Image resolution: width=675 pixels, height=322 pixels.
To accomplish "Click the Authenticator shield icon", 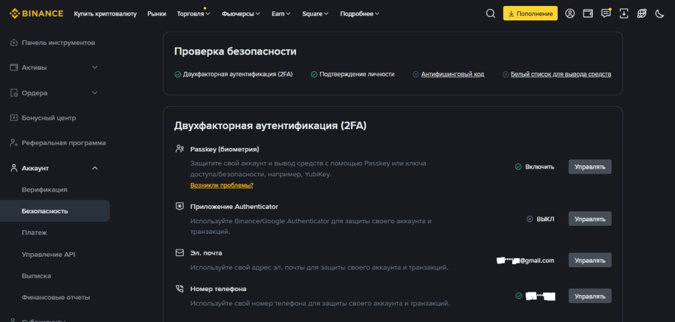I will [179, 206].
